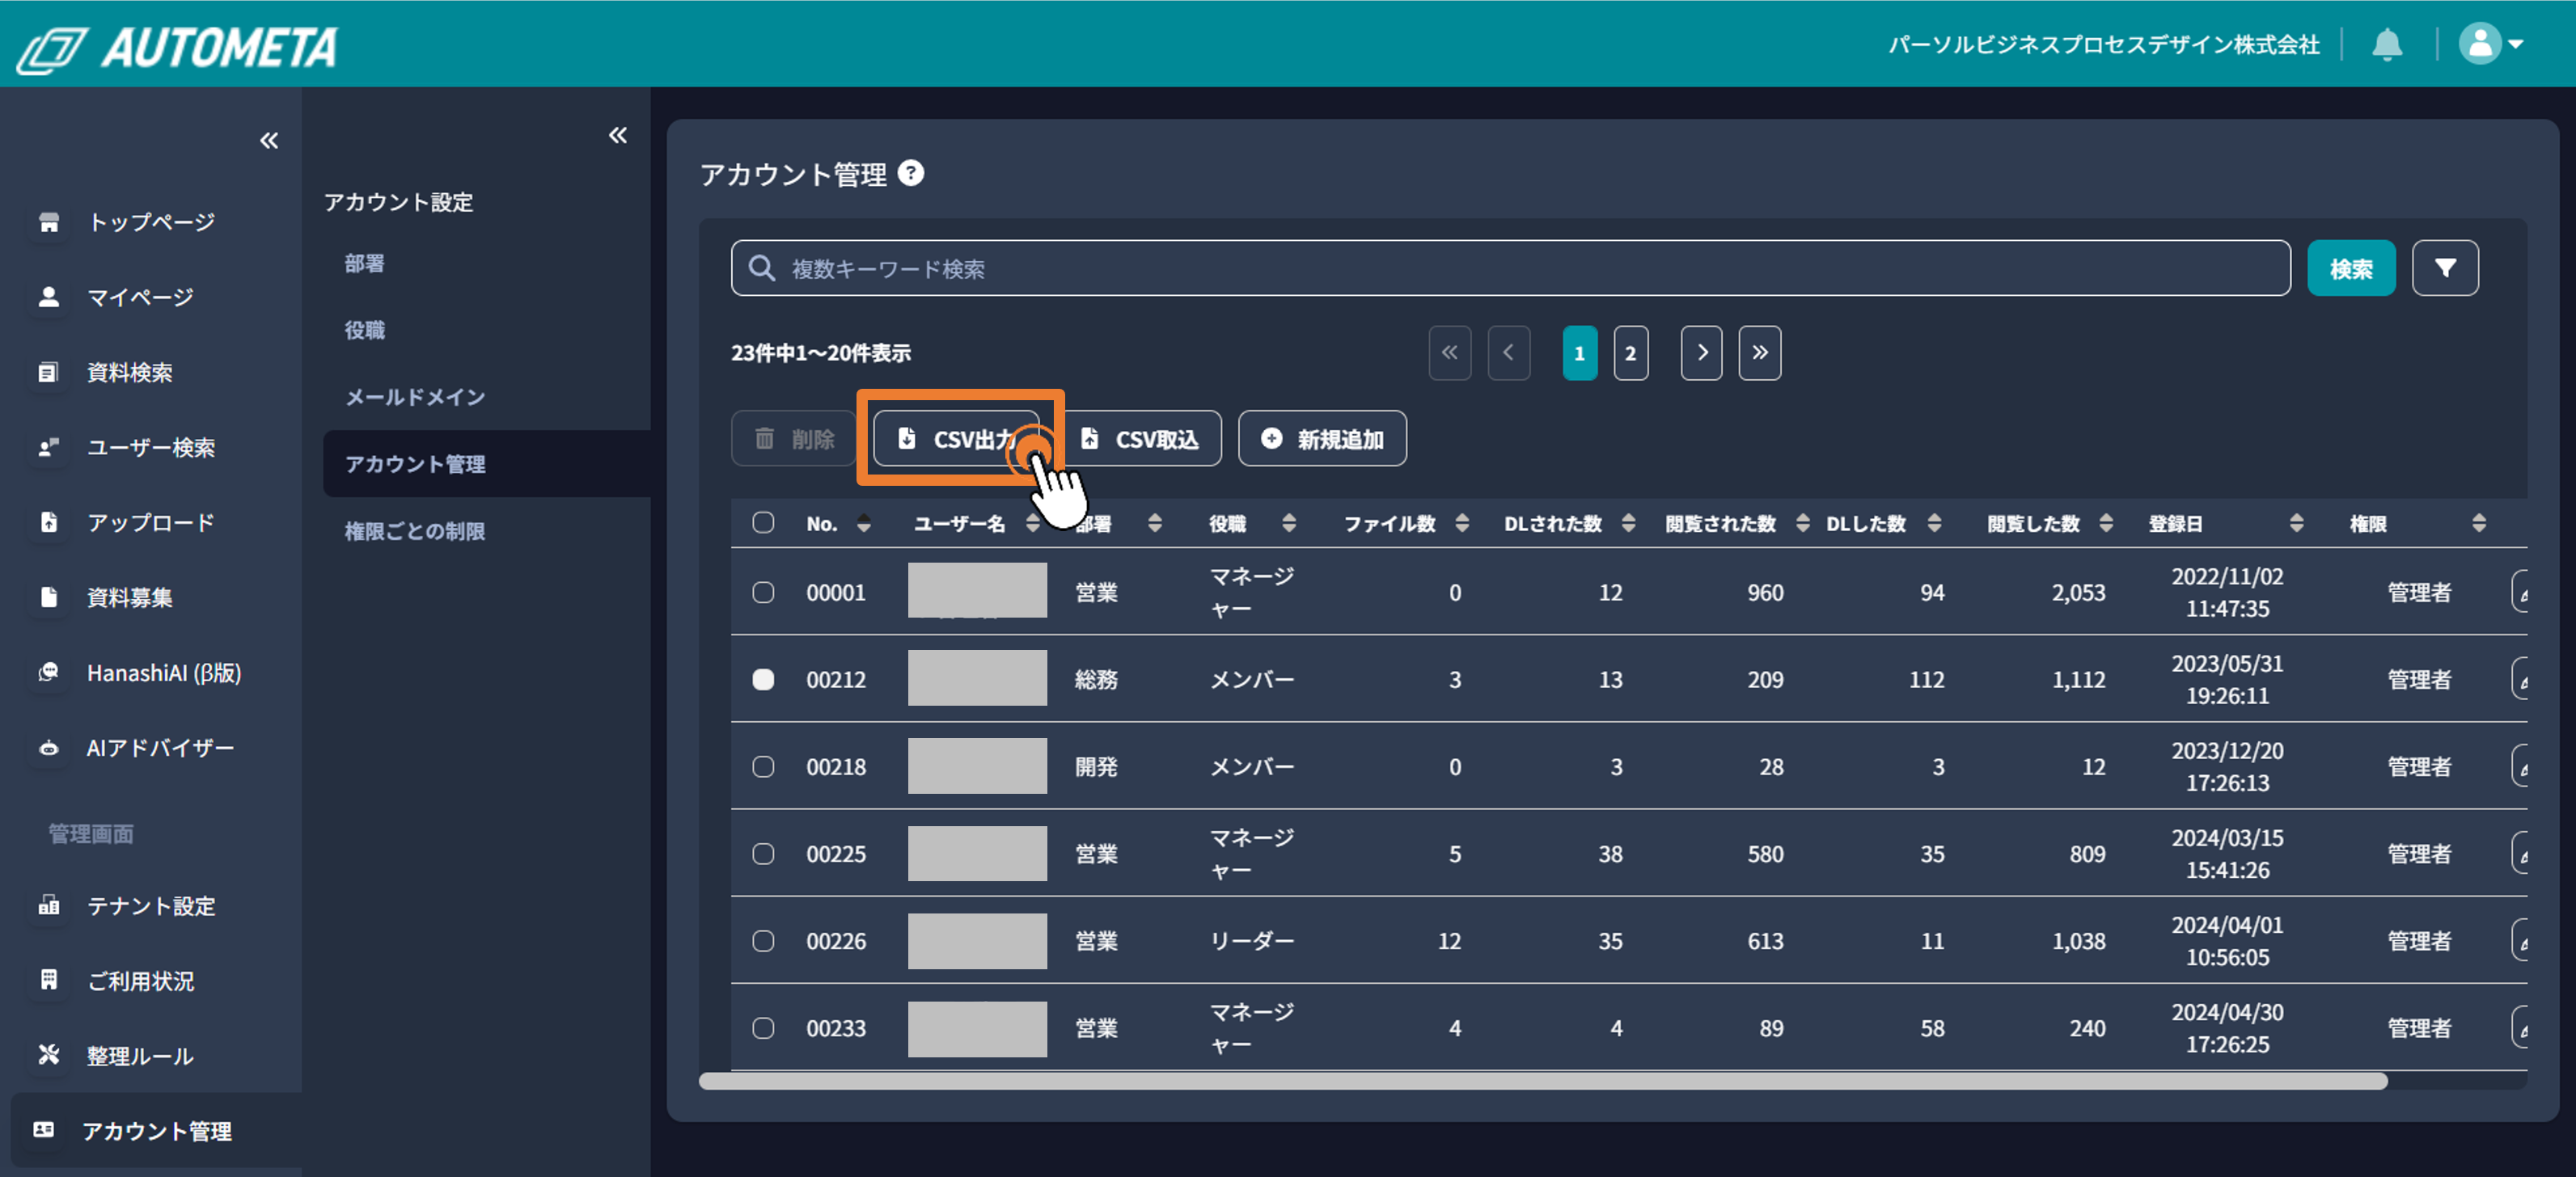Open 役職 settings submenu item
The width and height of the screenshot is (2576, 1177).
(365, 330)
